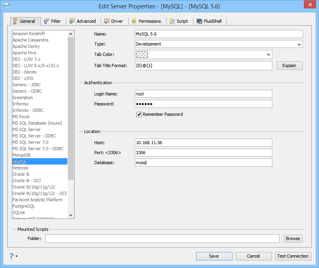Screen dimensions: 319x268
Task: Select PostgreSQL in the server list
Action: pyautogui.click(x=24, y=206)
